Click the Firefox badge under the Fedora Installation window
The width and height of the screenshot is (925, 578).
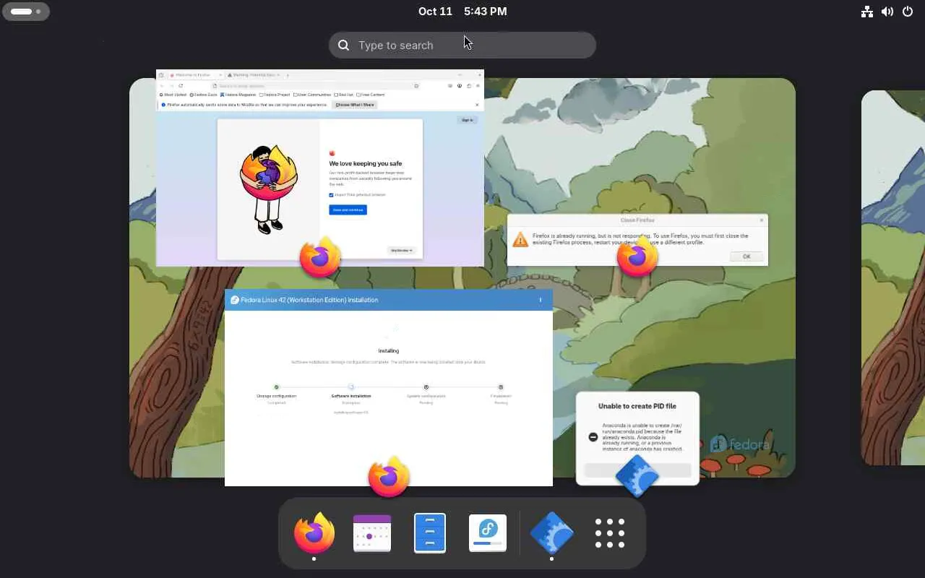(389, 477)
